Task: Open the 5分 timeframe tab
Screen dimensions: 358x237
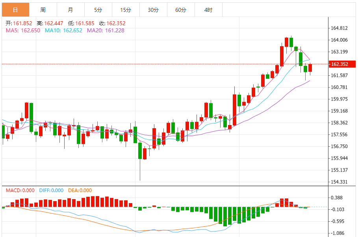Action: 98,10
